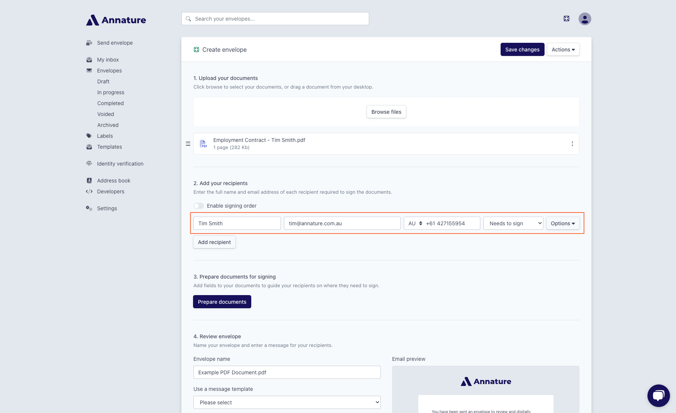Screen dimensions: 676x413
Task: Click the Labels tag icon
Action: (89, 136)
